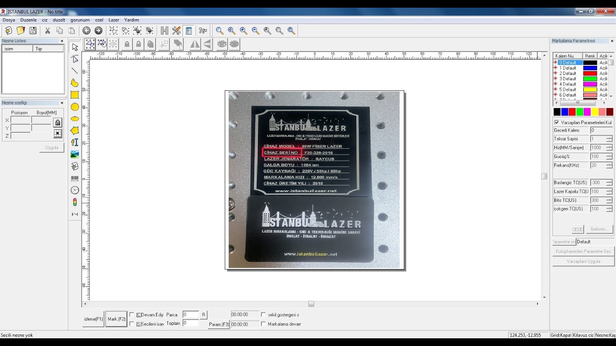
Task: Click the cokgen TC(US) spinner arrows
Action: pos(609,209)
